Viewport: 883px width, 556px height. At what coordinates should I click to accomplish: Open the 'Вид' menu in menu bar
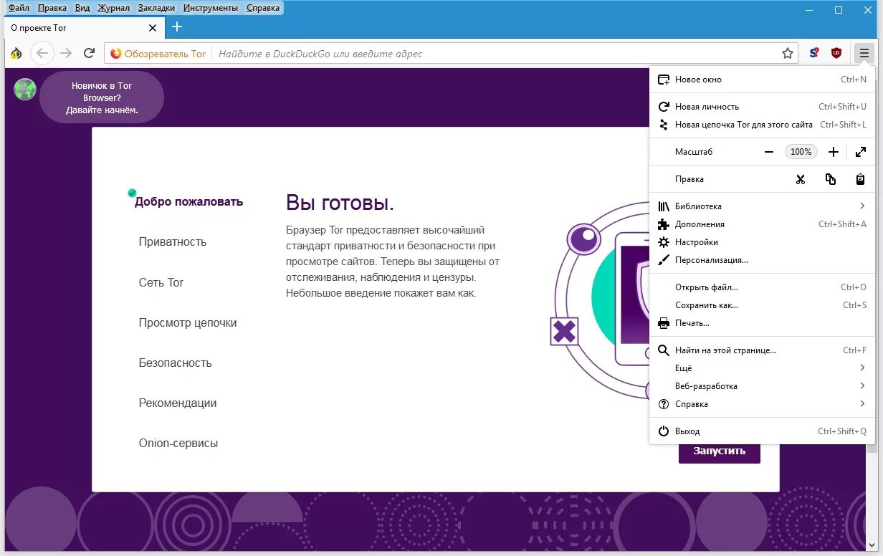(82, 8)
